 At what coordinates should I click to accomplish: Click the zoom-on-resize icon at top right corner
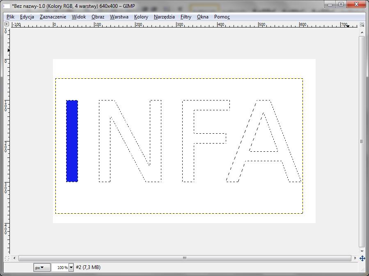click(x=362, y=25)
